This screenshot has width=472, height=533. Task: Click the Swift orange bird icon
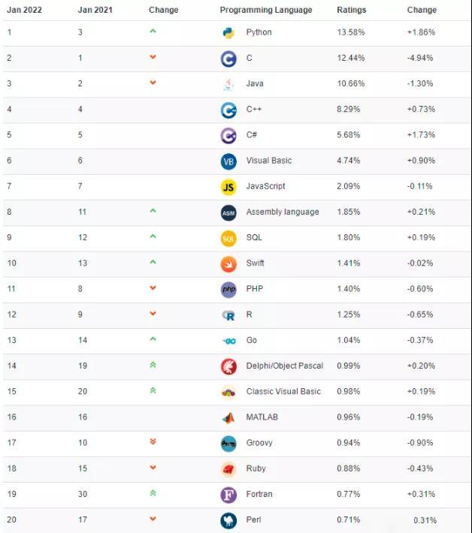pos(228,263)
